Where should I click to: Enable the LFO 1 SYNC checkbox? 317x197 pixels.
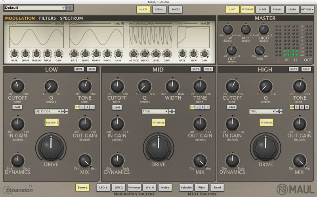pos(62,24)
